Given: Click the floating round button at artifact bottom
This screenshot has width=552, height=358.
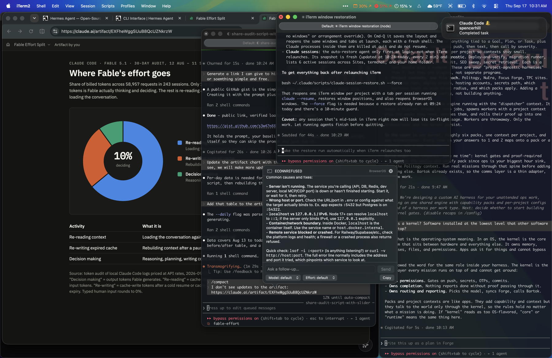Looking at the screenshot, I should (x=365, y=345).
